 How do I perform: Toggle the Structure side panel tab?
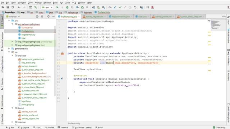pyautogui.click(x=2, y=83)
